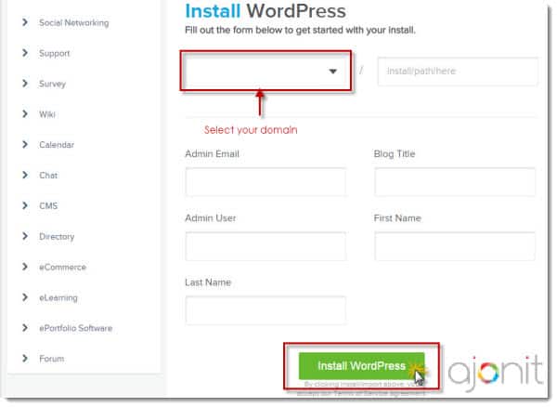Expand the Support category chevron
The image size is (557, 407).
coord(25,53)
